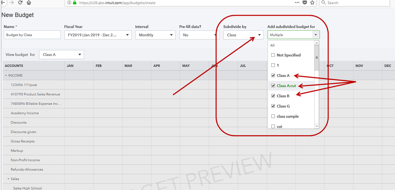Click the green padlock site security icon
Screen dimensions: 395x190
click(75, 3)
